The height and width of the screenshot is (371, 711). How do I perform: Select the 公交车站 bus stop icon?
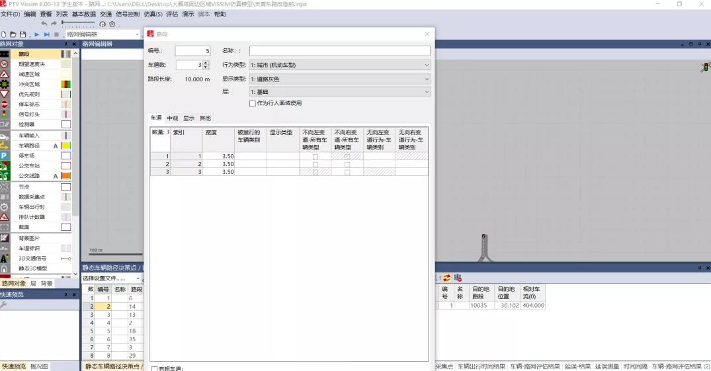pos(5,165)
